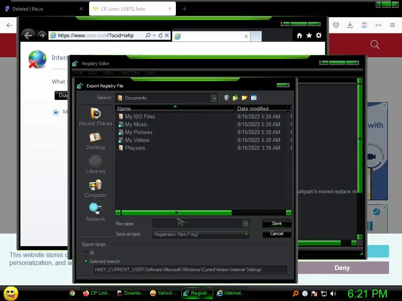Click Cancel in Export Registry File
This screenshot has height=301, width=402.
(x=277, y=234)
